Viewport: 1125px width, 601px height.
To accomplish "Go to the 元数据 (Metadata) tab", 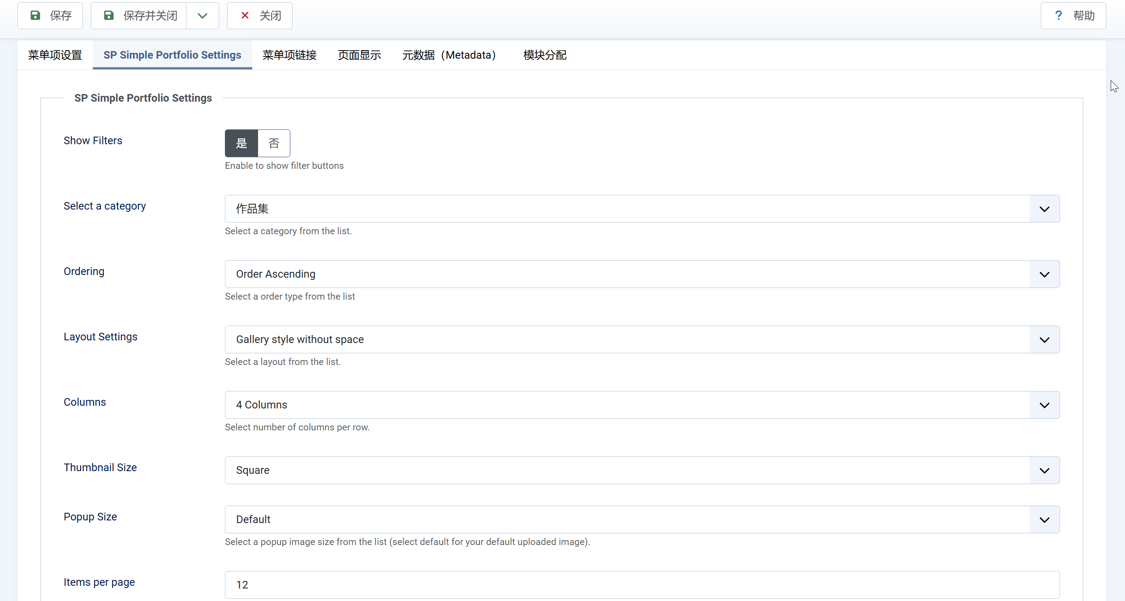I will click(x=449, y=55).
